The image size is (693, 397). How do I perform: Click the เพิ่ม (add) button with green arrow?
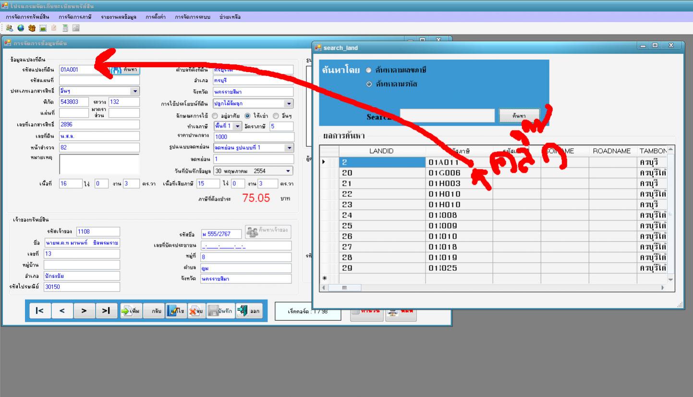pyautogui.click(x=131, y=311)
